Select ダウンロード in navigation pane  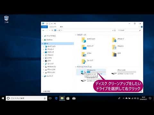pyautogui.click(x=49, y=49)
